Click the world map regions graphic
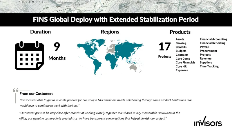This screenshot has height=131, width=232. click(x=110, y=57)
